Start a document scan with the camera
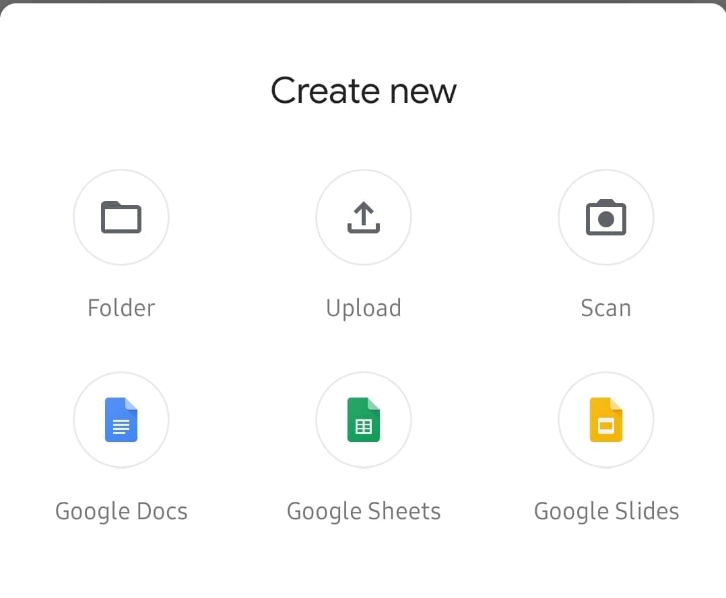Viewport: 726px width, 598px height. tap(605, 217)
